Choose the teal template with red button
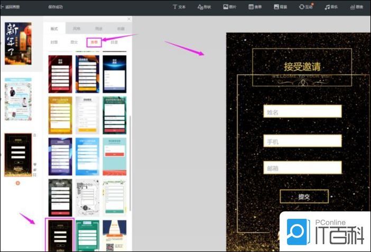The height and width of the screenshot is (252, 371). point(115,157)
